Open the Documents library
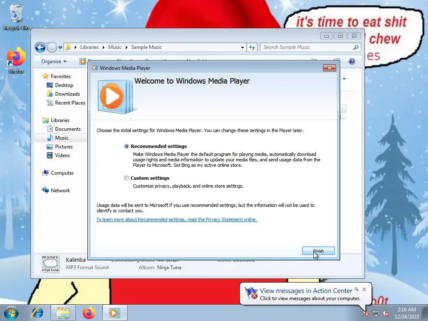Screen dimensions: 428x321 68,129
